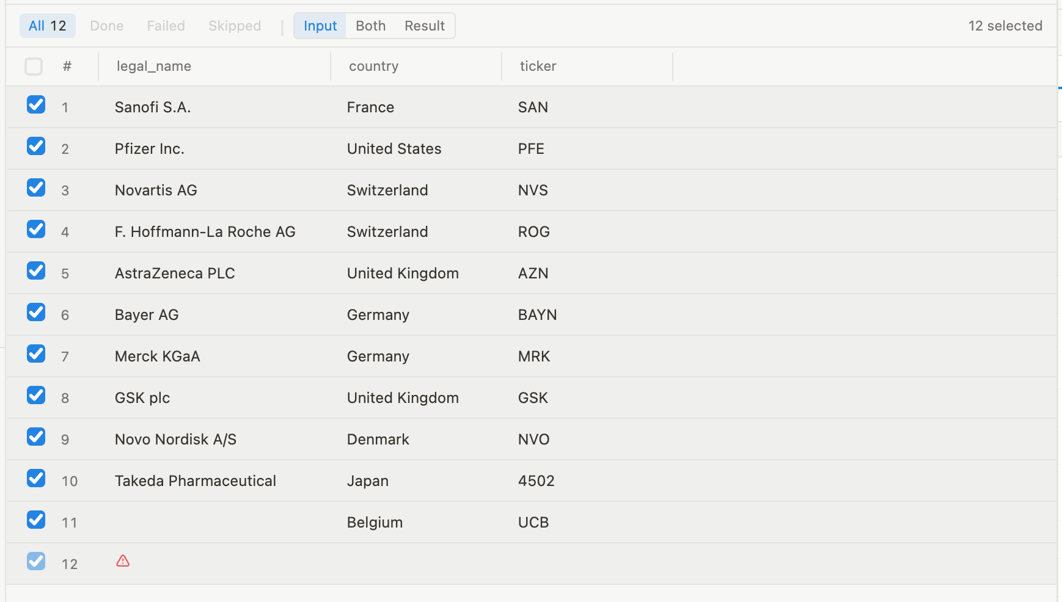The width and height of the screenshot is (1062, 602).
Task: Select the All 12 filter tab
Action: [48, 26]
